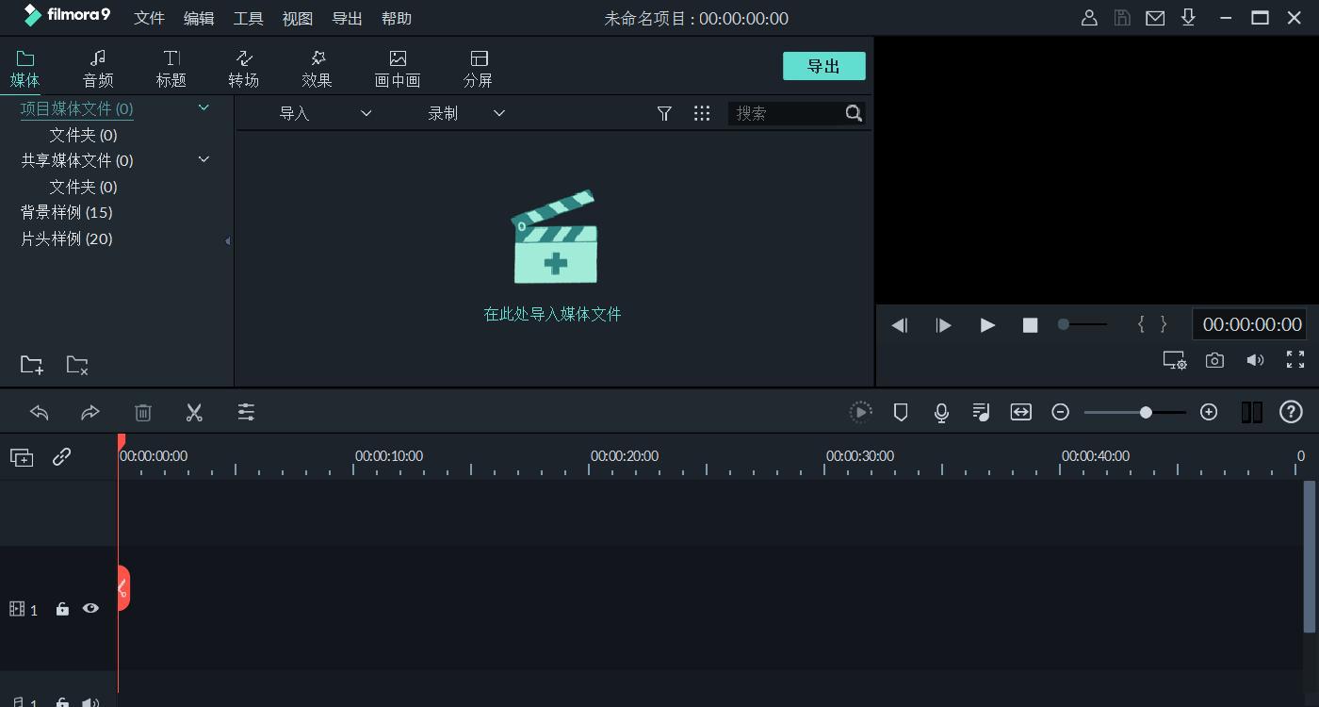
Task: Mute the audio track speaker icon
Action: point(90,702)
